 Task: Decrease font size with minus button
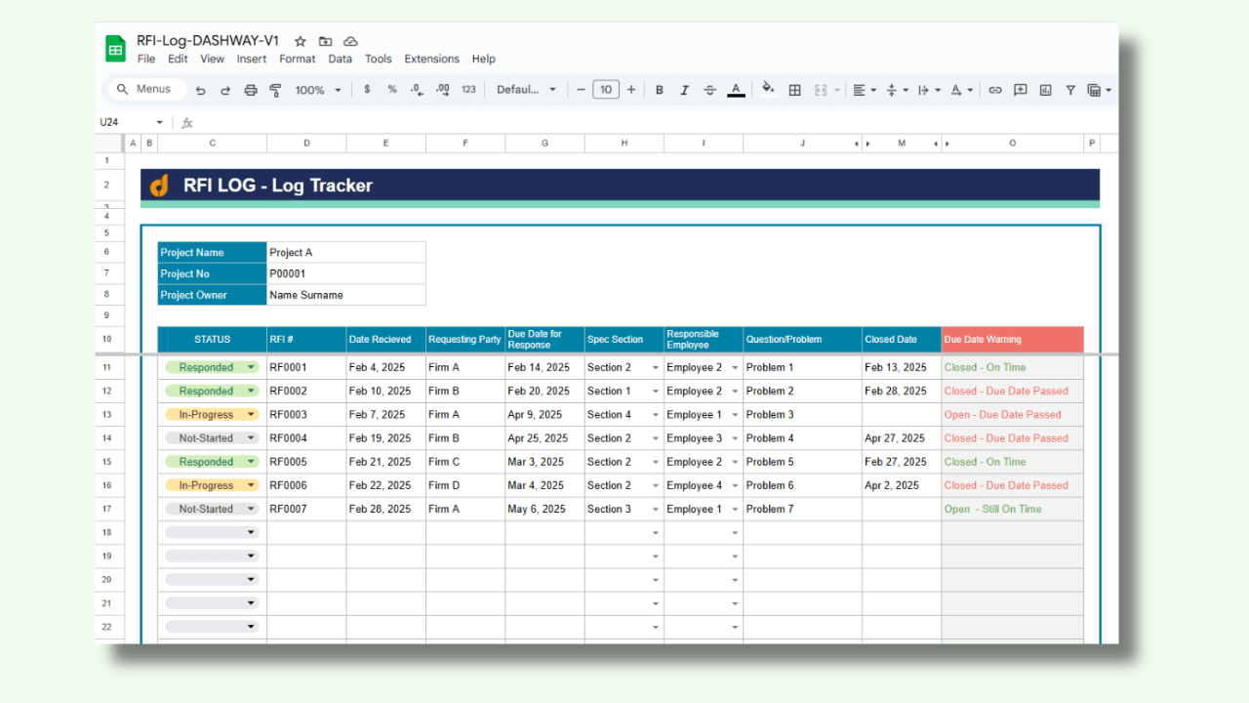(x=581, y=90)
